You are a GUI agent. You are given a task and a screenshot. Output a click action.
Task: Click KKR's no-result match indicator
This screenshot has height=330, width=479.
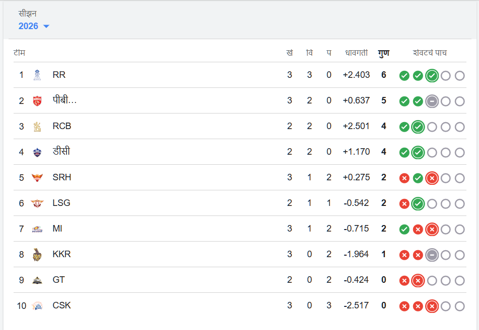point(432,255)
